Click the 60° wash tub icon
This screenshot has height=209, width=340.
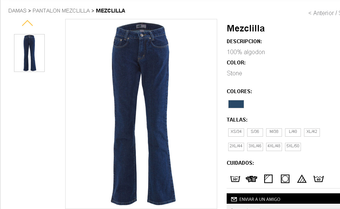[318, 179]
